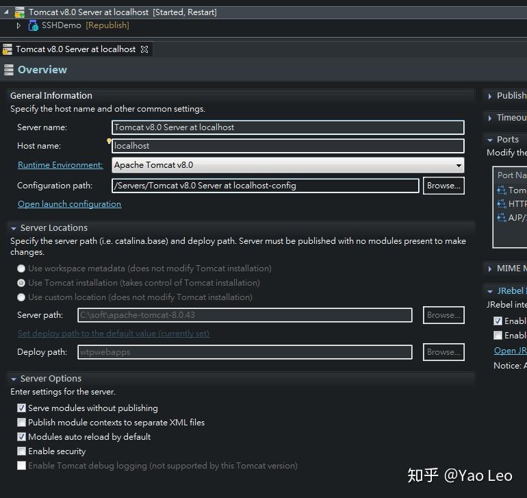Click the SSHDemo web module icon
Screen dimensions: 527x498
tap(33, 25)
